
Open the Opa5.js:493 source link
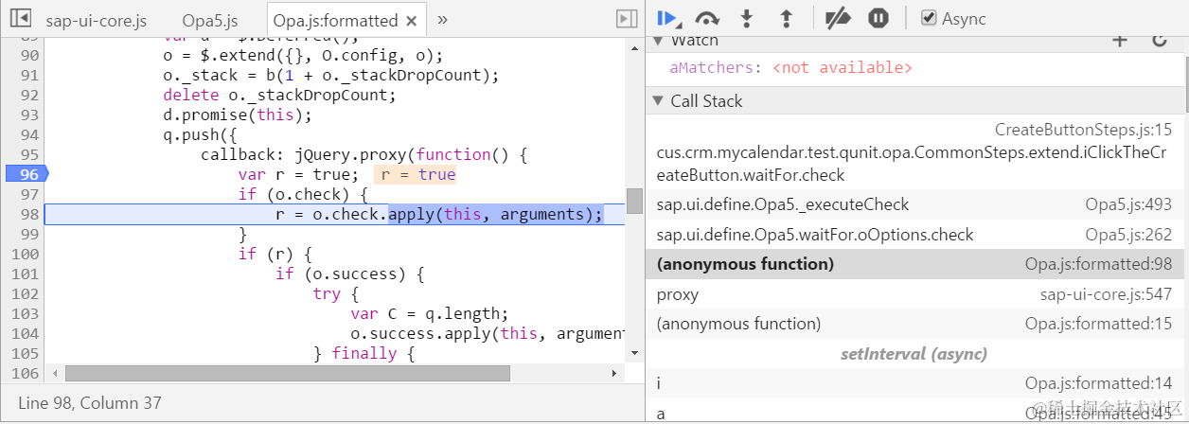(x=1128, y=204)
